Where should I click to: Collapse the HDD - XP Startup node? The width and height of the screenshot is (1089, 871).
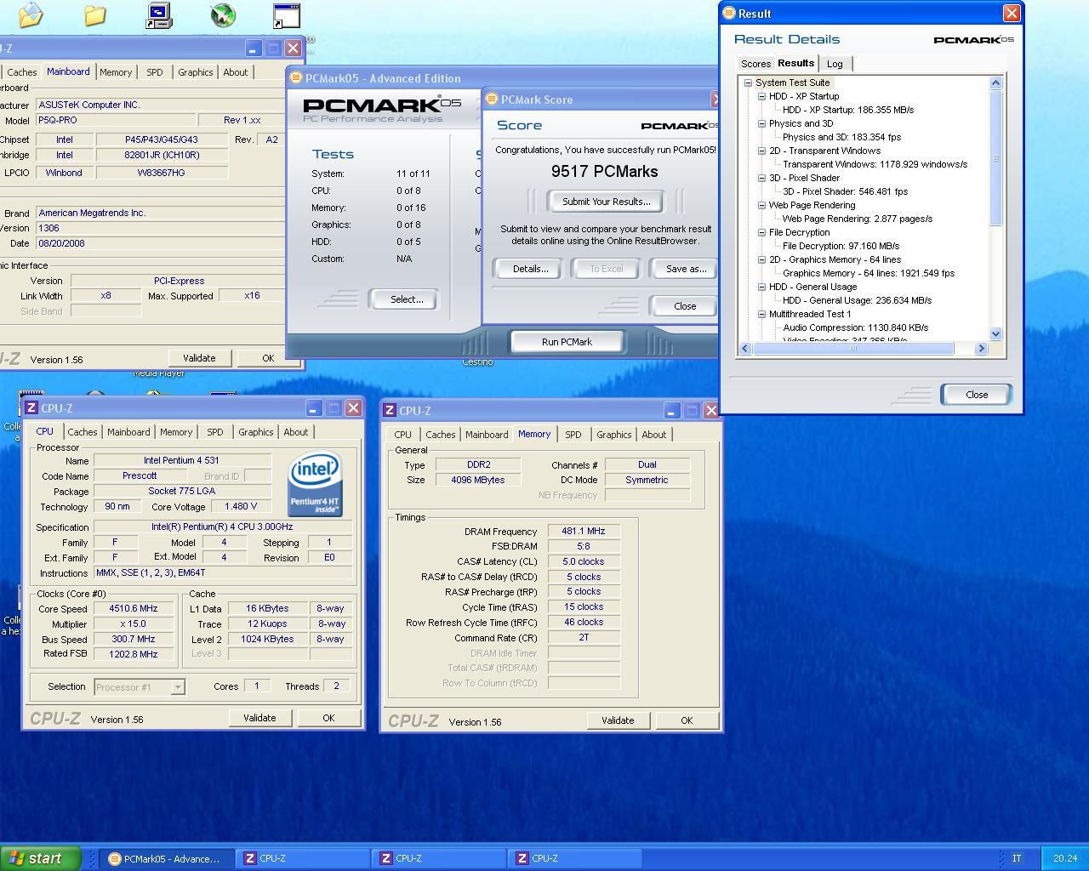coord(761,96)
